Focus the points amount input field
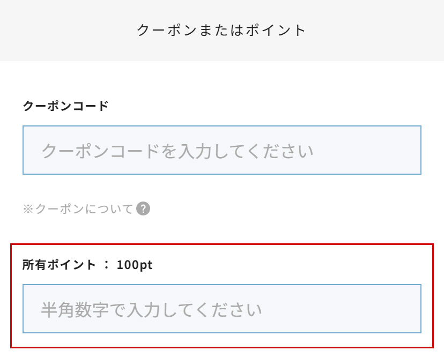The width and height of the screenshot is (444, 358). click(x=221, y=309)
